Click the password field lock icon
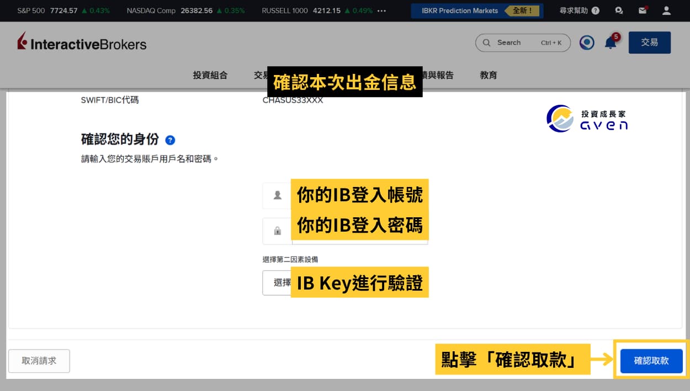 point(277,231)
